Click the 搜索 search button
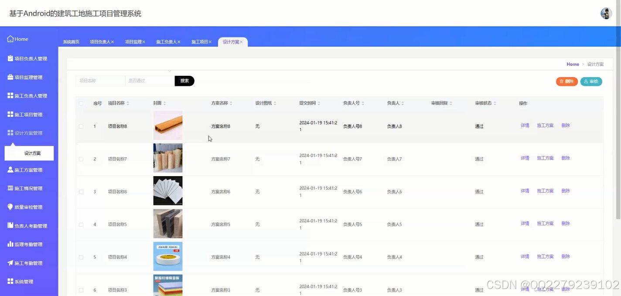Image resolution: width=621 pixels, height=296 pixels. (184, 81)
